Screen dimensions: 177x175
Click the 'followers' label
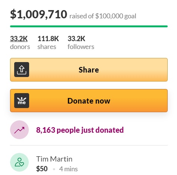point(81,47)
